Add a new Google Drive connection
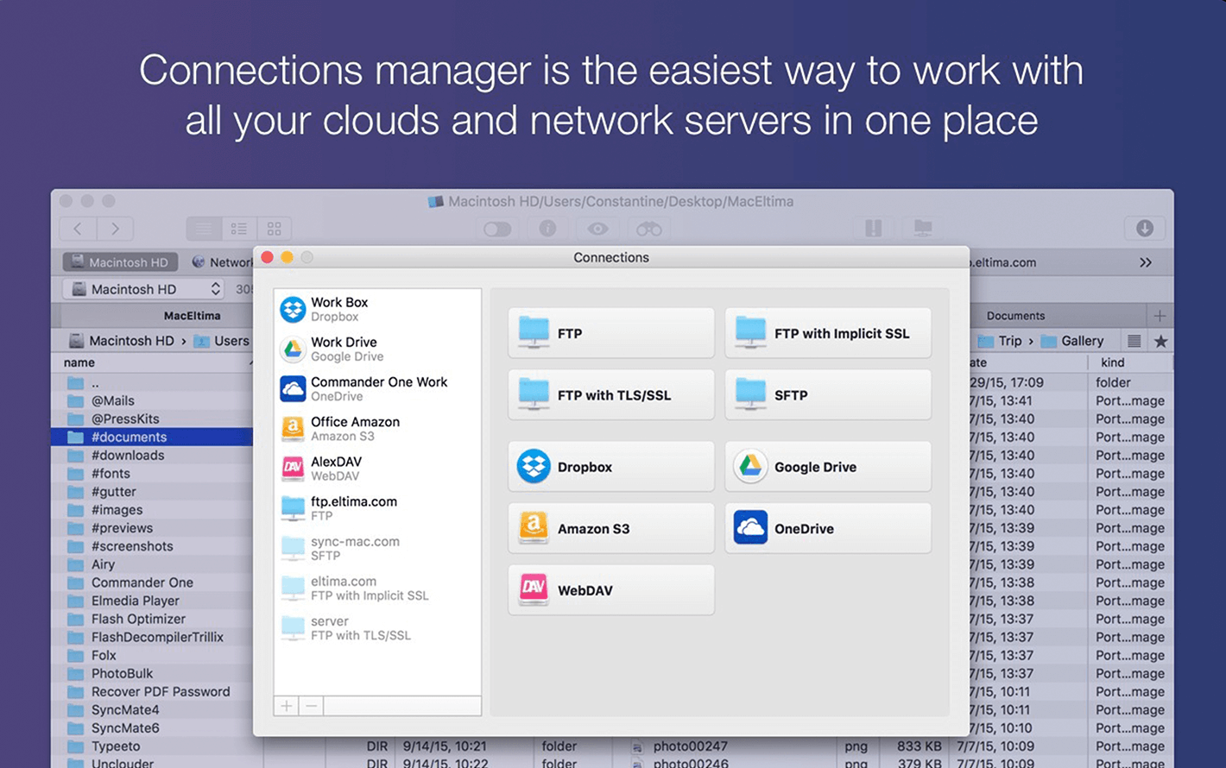This screenshot has width=1226, height=768. click(828, 467)
